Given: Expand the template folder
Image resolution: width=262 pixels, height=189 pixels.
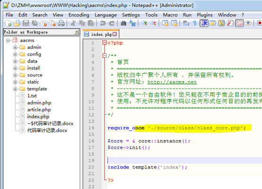Looking at the screenshot, I should [x=15, y=89].
